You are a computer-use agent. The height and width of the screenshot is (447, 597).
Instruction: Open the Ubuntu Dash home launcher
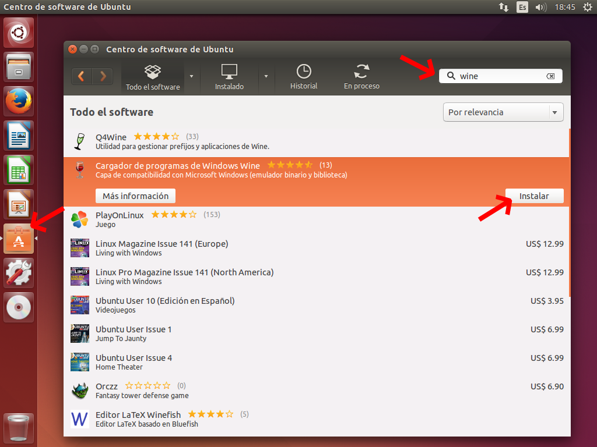[19, 33]
